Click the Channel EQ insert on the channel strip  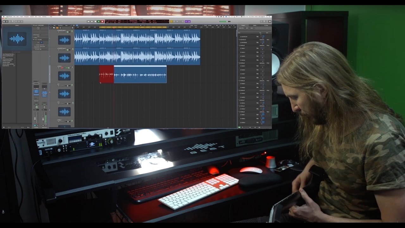(x=36, y=95)
